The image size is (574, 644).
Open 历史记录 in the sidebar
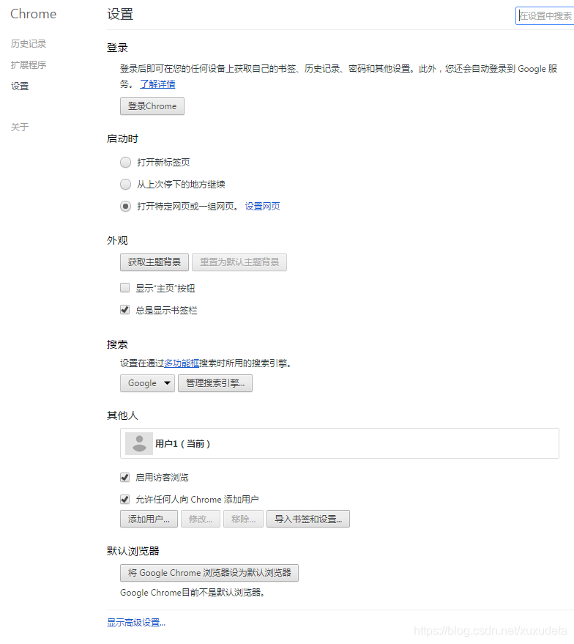(x=29, y=43)
